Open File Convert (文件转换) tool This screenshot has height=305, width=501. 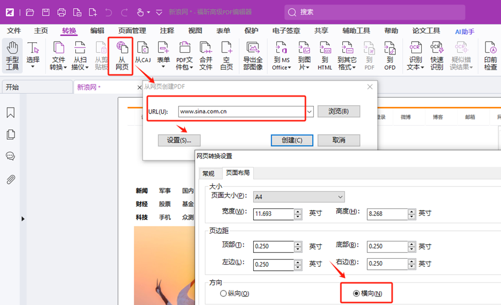(58, 56)
